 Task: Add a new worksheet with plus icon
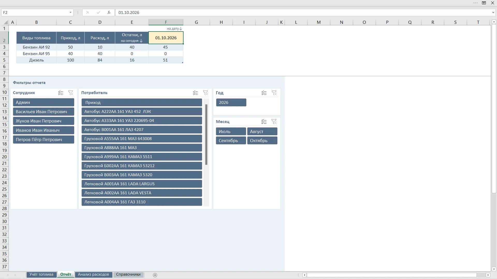[x=155, y=275]
